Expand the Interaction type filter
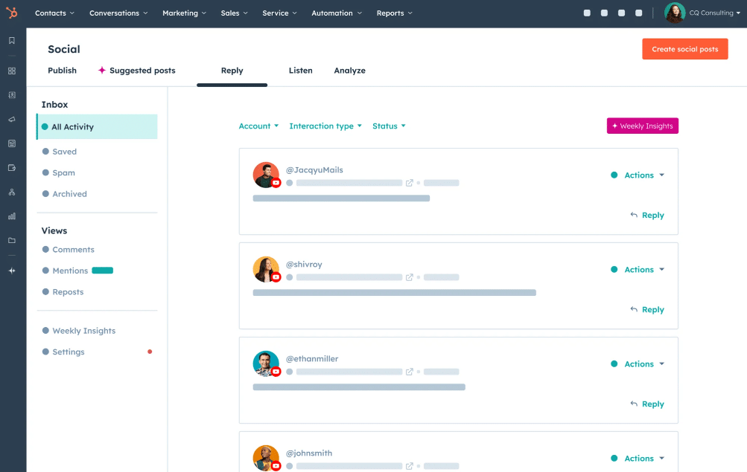Image resolution: width=747 pixels, height=472 pixels. (325, 126)
